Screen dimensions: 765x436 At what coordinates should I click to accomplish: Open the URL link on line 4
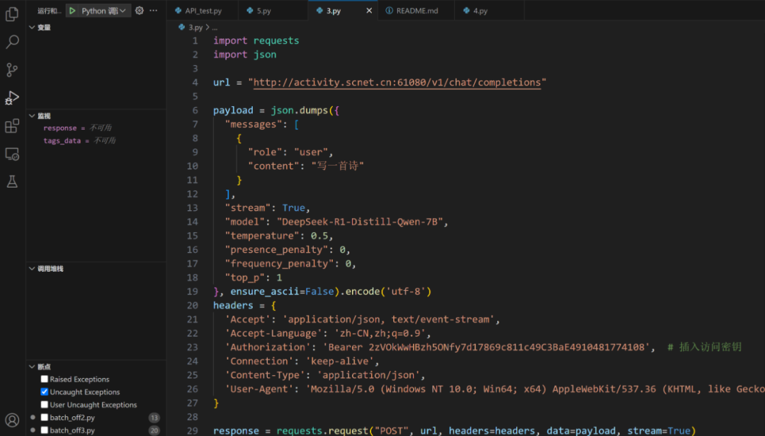[397, 83]
